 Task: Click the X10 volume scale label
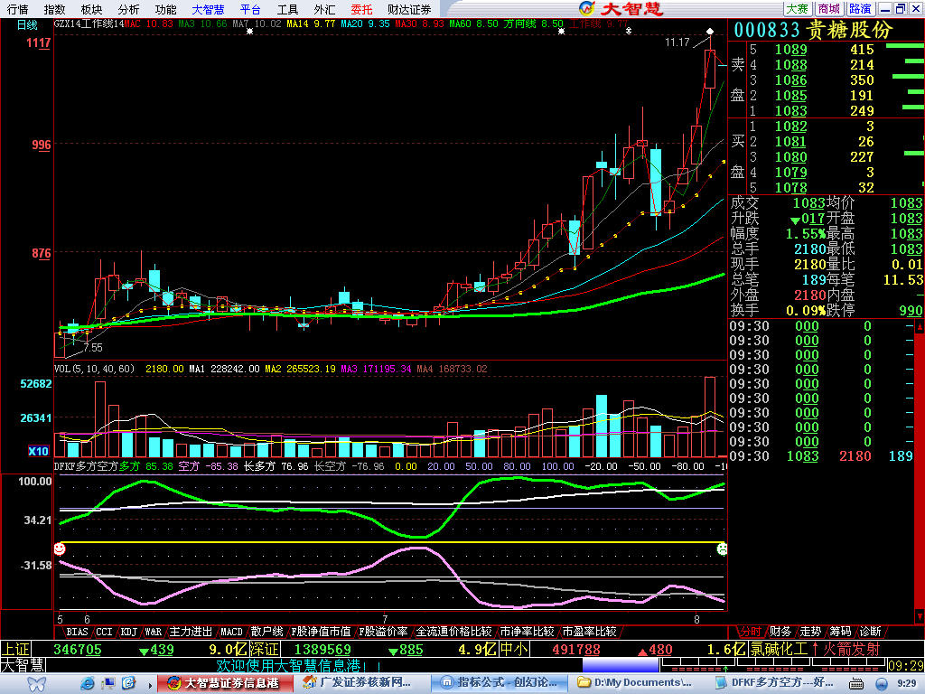coord(38,451)
